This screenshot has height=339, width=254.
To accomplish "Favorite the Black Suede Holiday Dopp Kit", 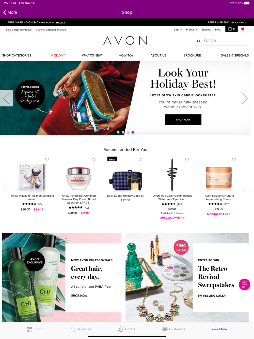I will point(140,160).
